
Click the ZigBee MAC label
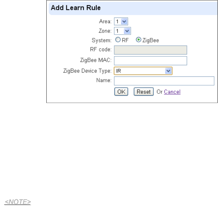pyautogui.click(x=96, y=60)
